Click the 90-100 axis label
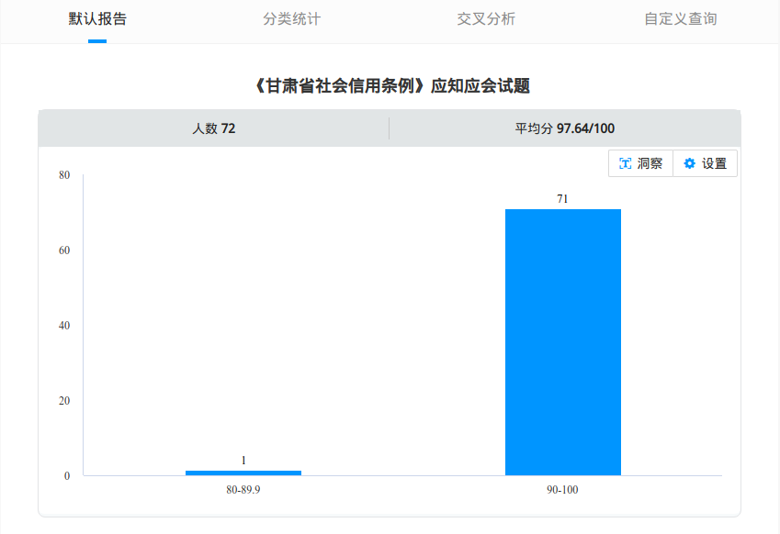 563,490
